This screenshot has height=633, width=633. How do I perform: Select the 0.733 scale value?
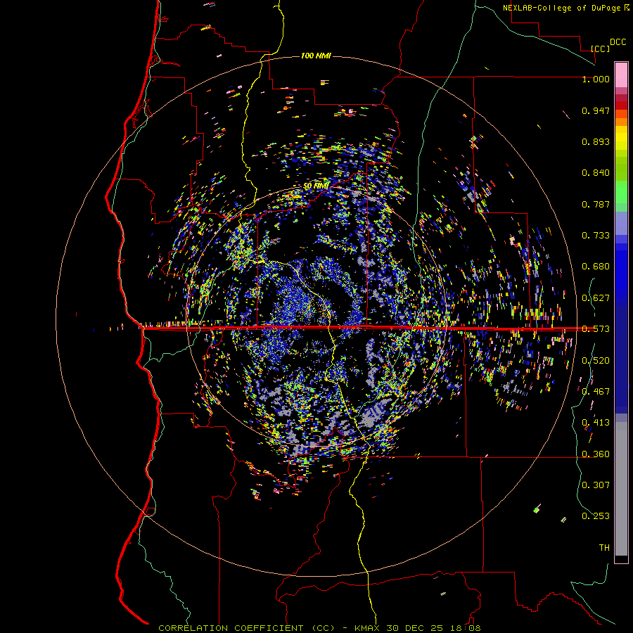(x=596, y=236)
